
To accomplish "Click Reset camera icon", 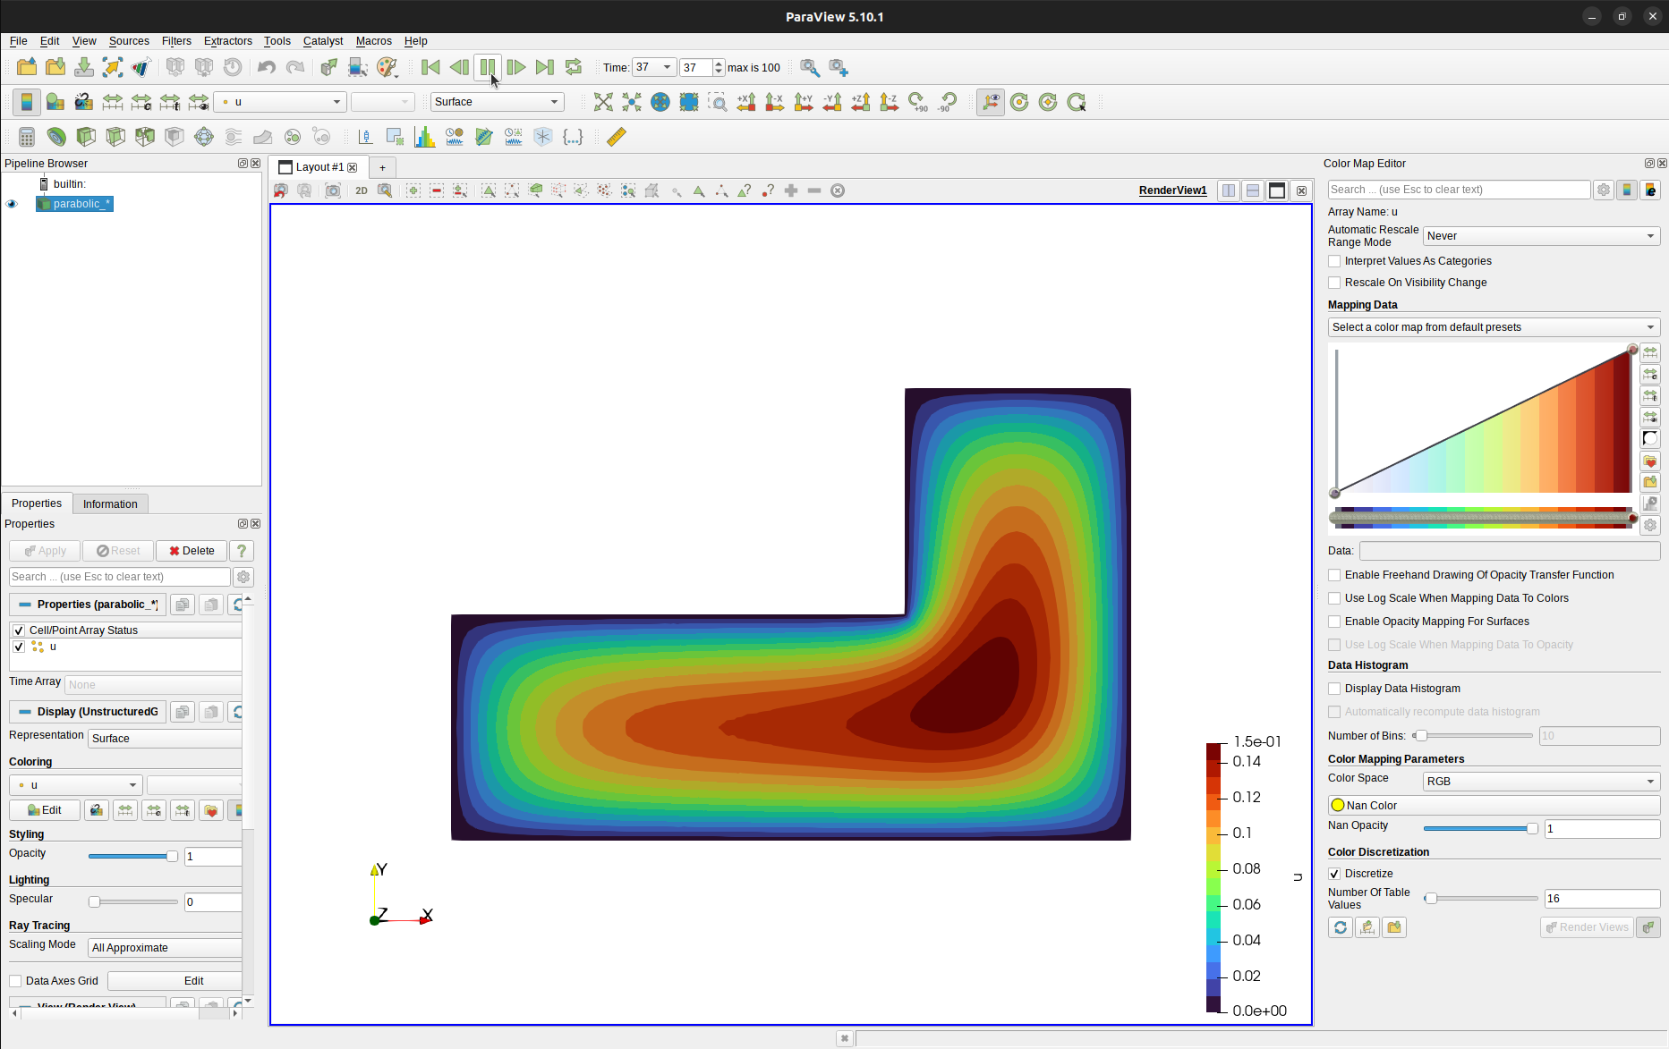I will click(x=603, y=102).
